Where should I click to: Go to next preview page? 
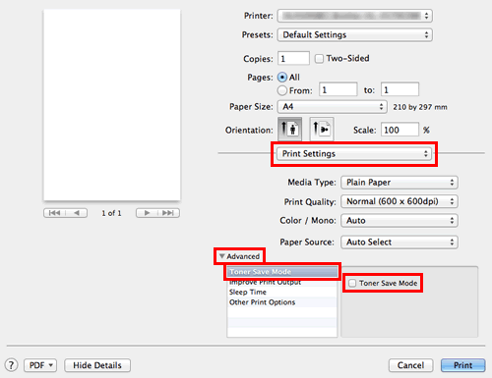147,213
